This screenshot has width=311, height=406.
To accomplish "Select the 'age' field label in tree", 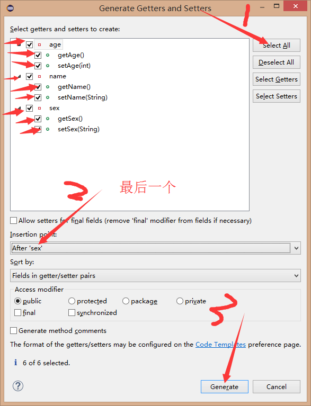I will [x=55, y=45].
